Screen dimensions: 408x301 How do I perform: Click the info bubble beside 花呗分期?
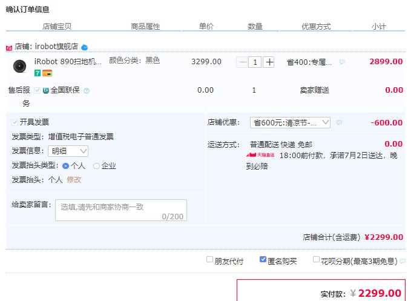(403, 261)
